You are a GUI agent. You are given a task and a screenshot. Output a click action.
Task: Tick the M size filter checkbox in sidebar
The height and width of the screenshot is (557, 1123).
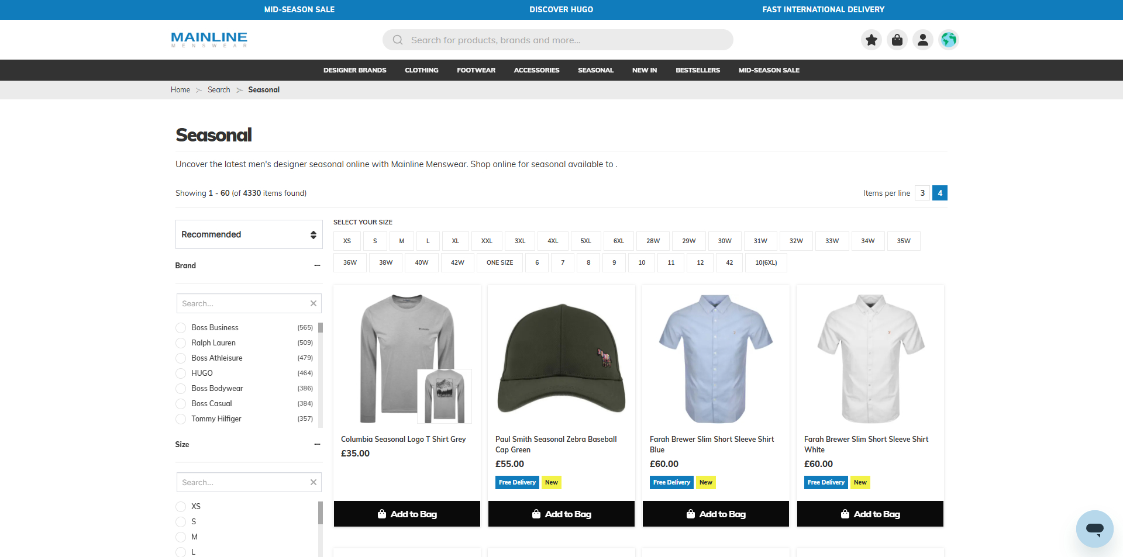(181, 537)
